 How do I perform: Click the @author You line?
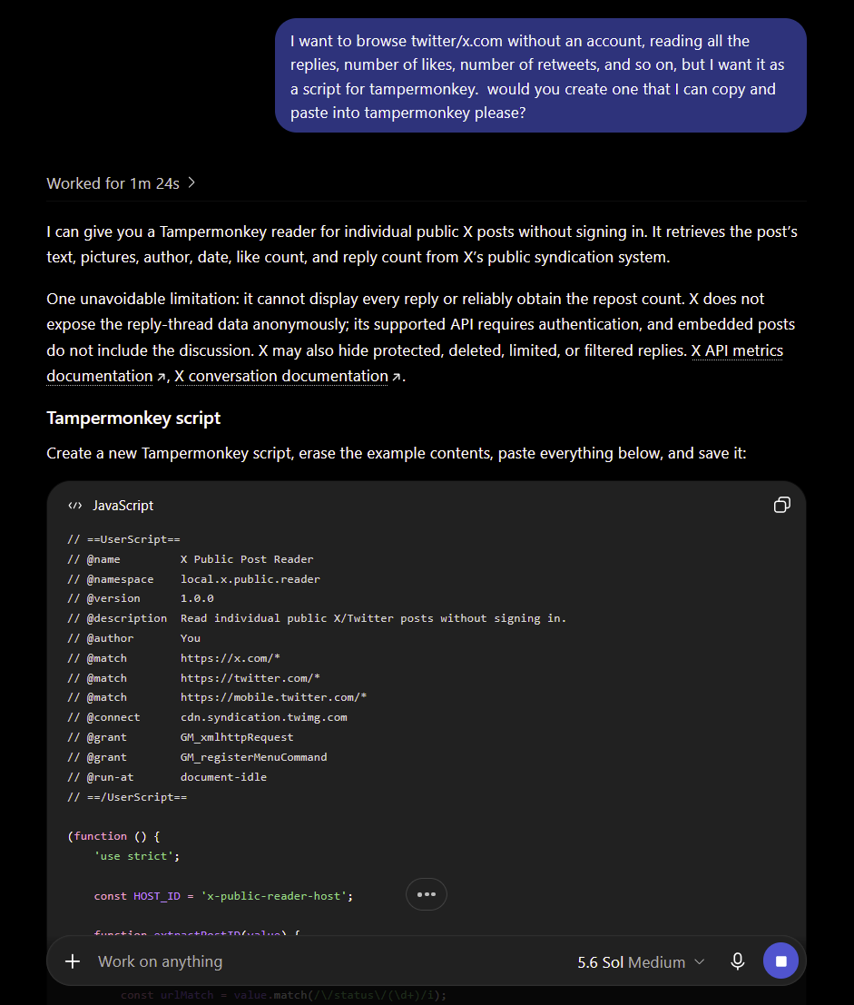point(134,637)
